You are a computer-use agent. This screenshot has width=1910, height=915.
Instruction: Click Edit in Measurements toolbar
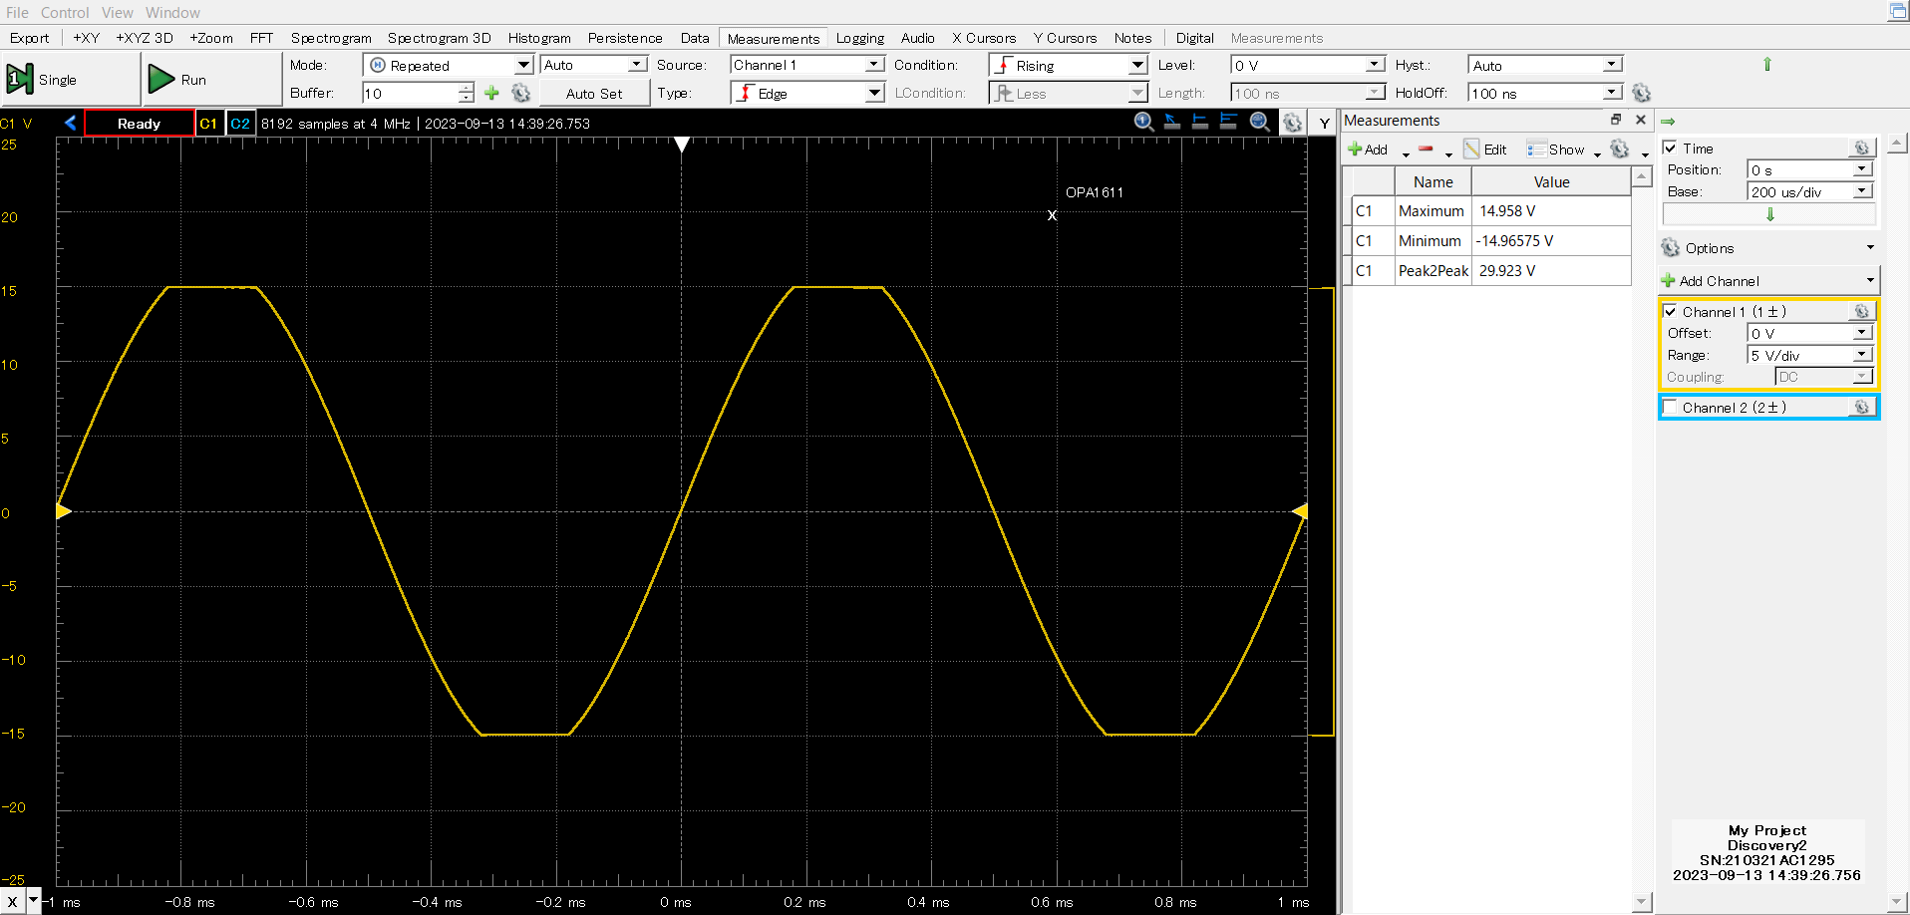pyautogui.click(x=1485, y=150)
